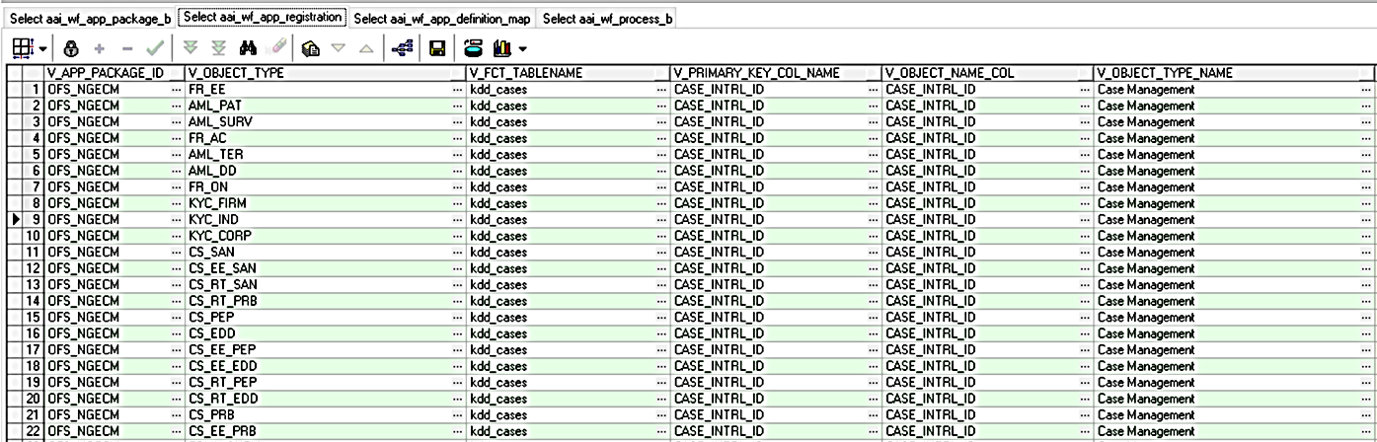The image size is (1377, 442).
Task: Click the V_APP_PACKAGE_ID column header
Action: (115, 73)
